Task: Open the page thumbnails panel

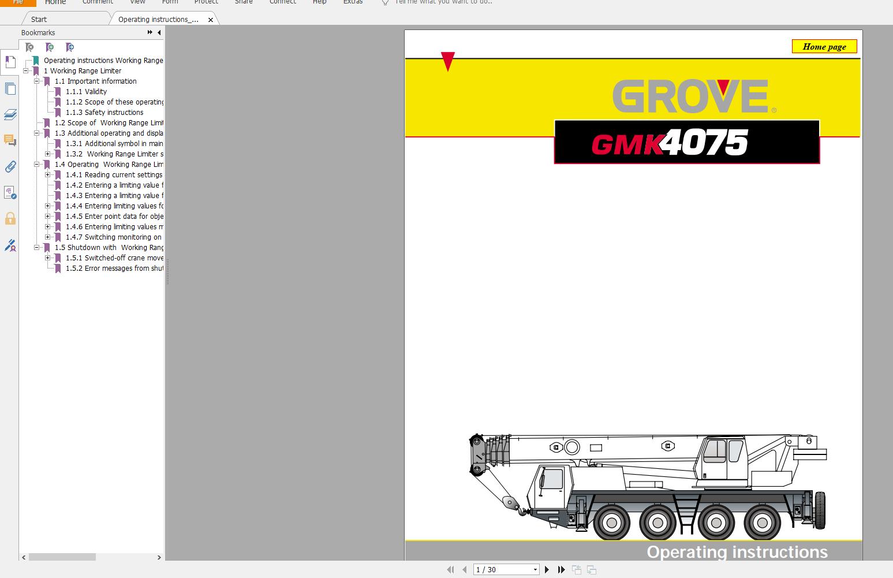Action: [x=10, y=88]
